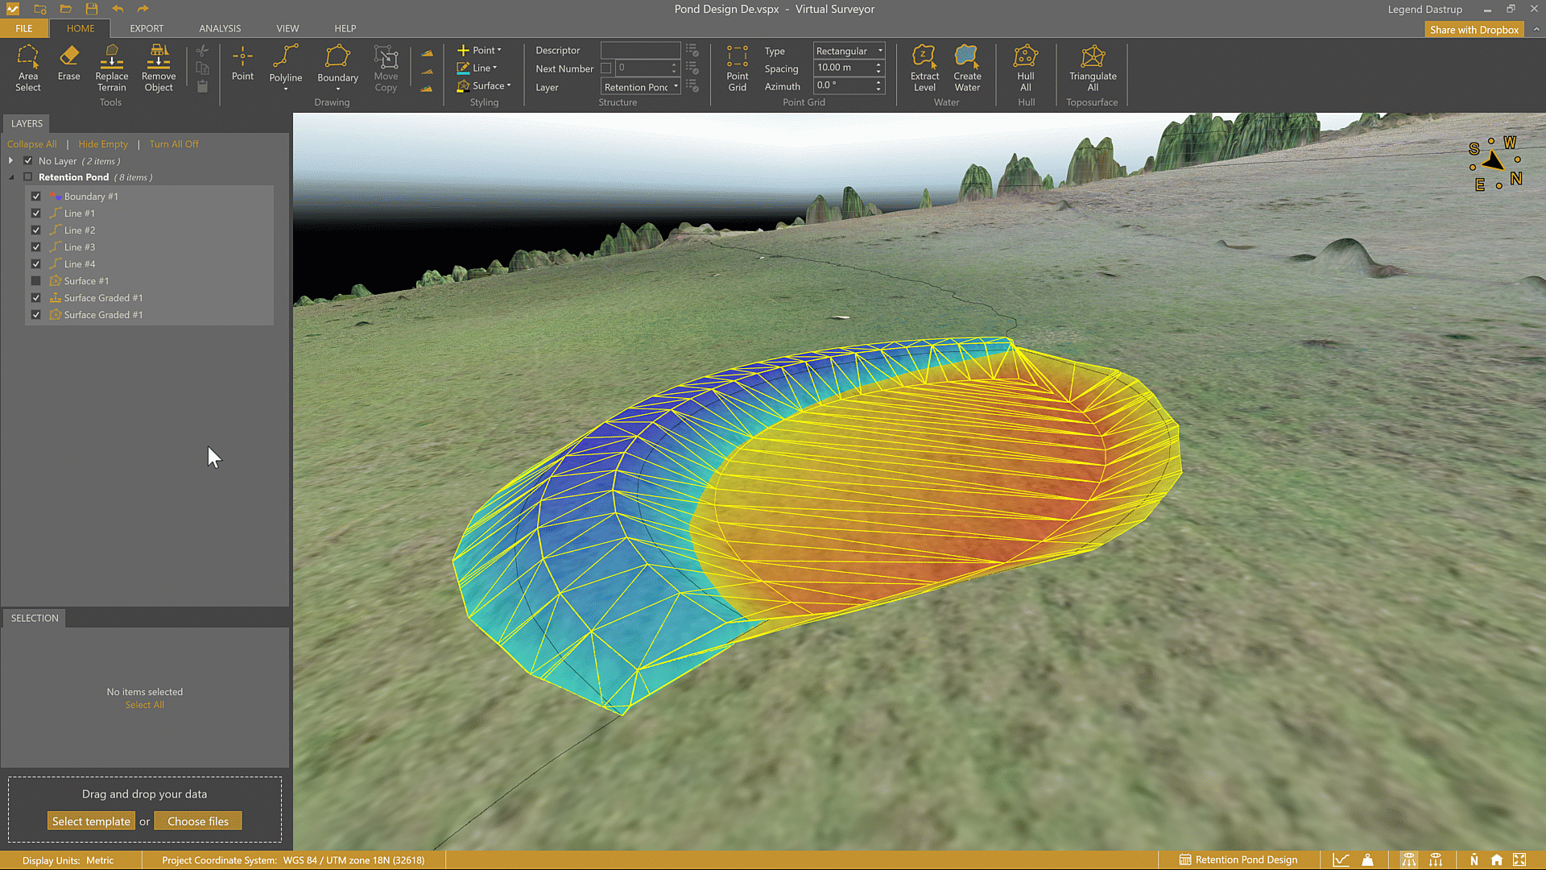
Task: Click the Descriptor input field
Action: tap(640, 50)
